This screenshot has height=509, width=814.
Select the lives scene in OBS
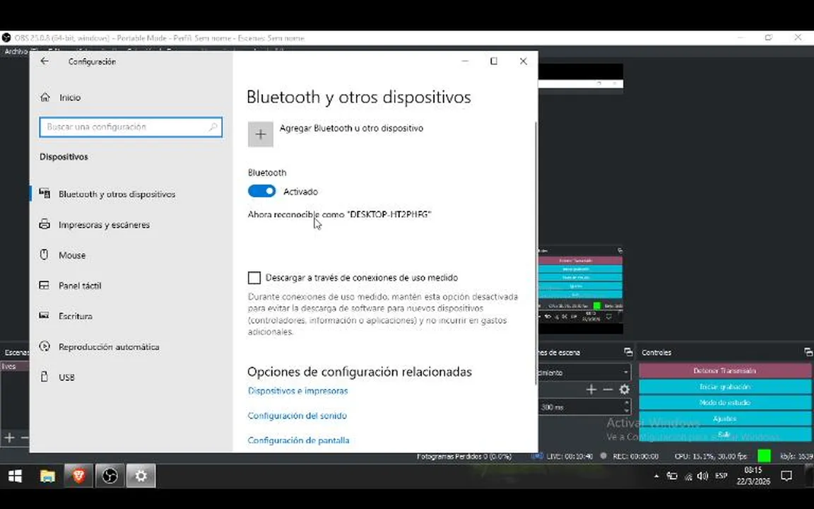coord(16,366)
